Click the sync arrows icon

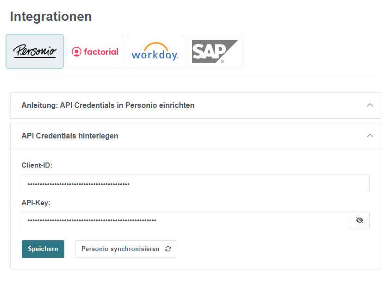click(168, 249)
